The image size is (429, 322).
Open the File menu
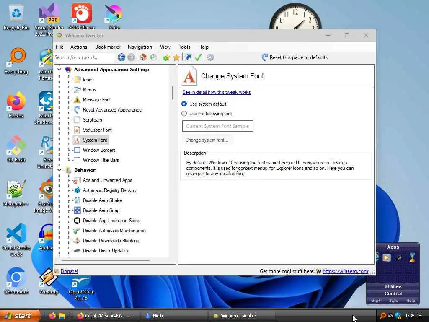coord(59,47)
